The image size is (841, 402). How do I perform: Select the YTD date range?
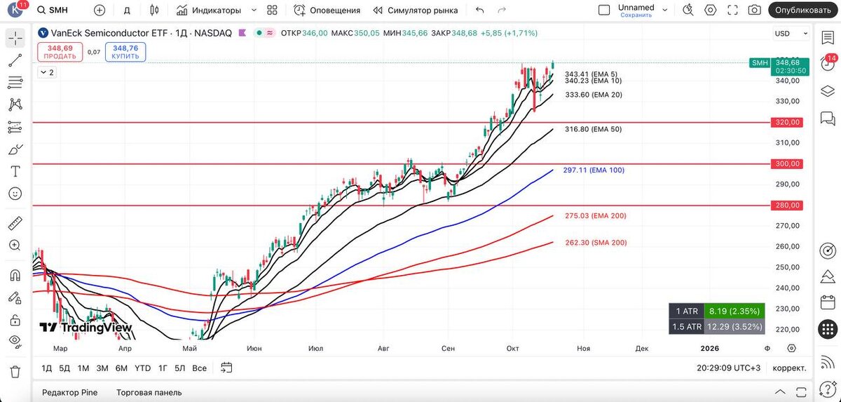(142, 368)
